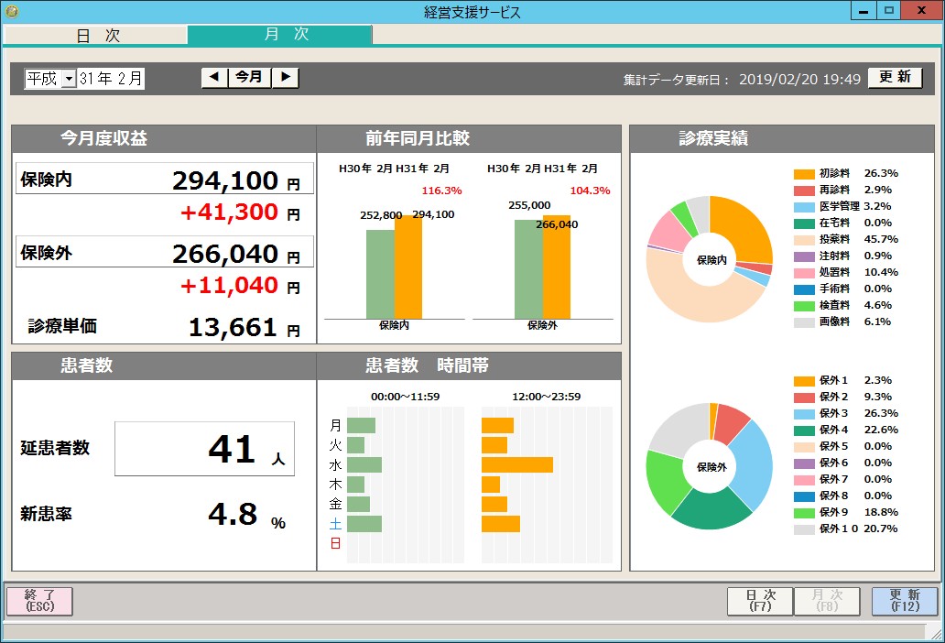Image resolution: width=945 pixels, height=643 pixels.
Task: Click the 検査料 light green legend swatch
Action: pyautogui.click(x=804, y=306)
